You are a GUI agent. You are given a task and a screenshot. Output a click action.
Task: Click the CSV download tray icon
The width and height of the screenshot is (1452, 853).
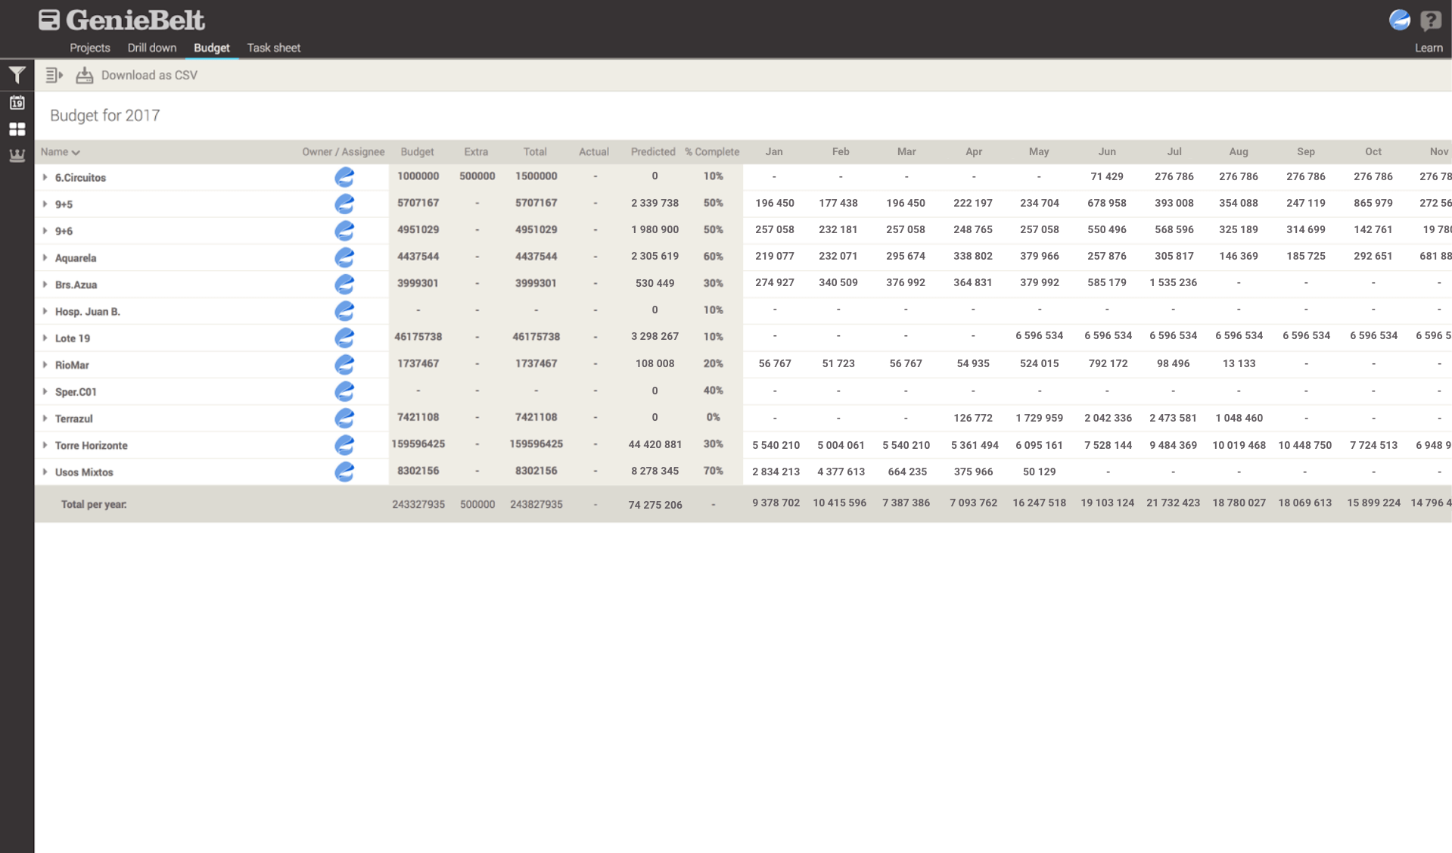(x=84, y=75)
